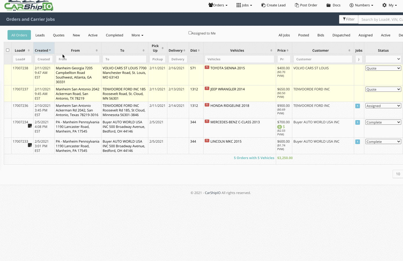Sort by the Delivery column
Image resolution: width=403 pixels, height=261 pixels.
click(178, 51)
